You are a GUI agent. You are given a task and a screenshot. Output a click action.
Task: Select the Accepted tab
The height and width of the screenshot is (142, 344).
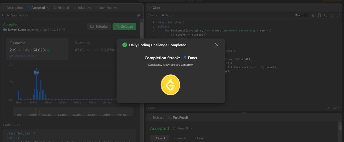(x=36, y=8)
